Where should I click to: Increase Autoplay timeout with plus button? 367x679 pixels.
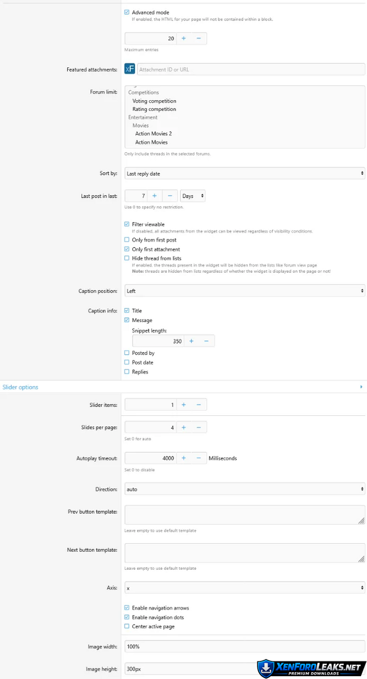point(183,458)
